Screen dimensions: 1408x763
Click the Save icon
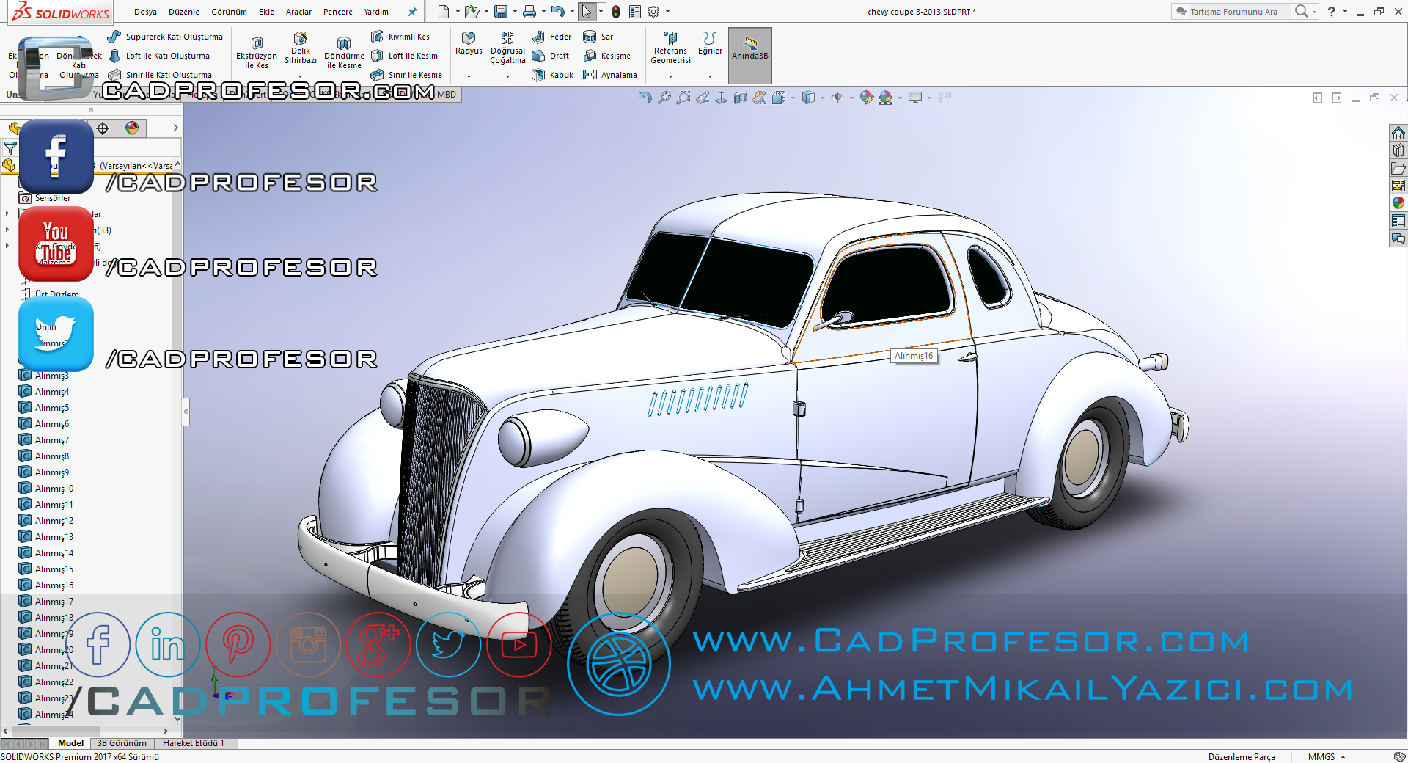click(501, 12)
